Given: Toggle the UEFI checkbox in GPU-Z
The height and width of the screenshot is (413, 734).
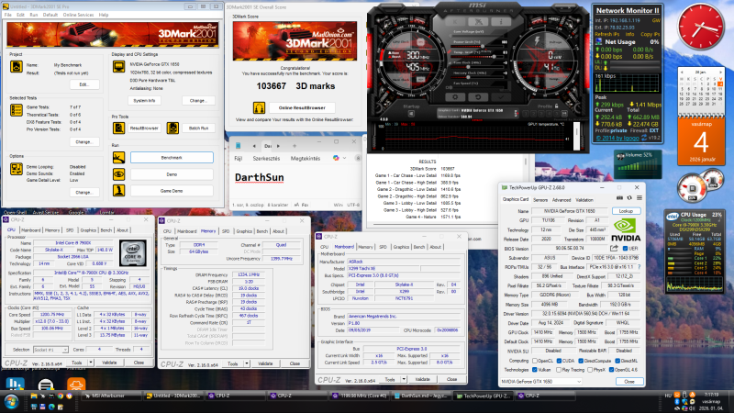Looking at the screenshot, I should coord(626,249).
